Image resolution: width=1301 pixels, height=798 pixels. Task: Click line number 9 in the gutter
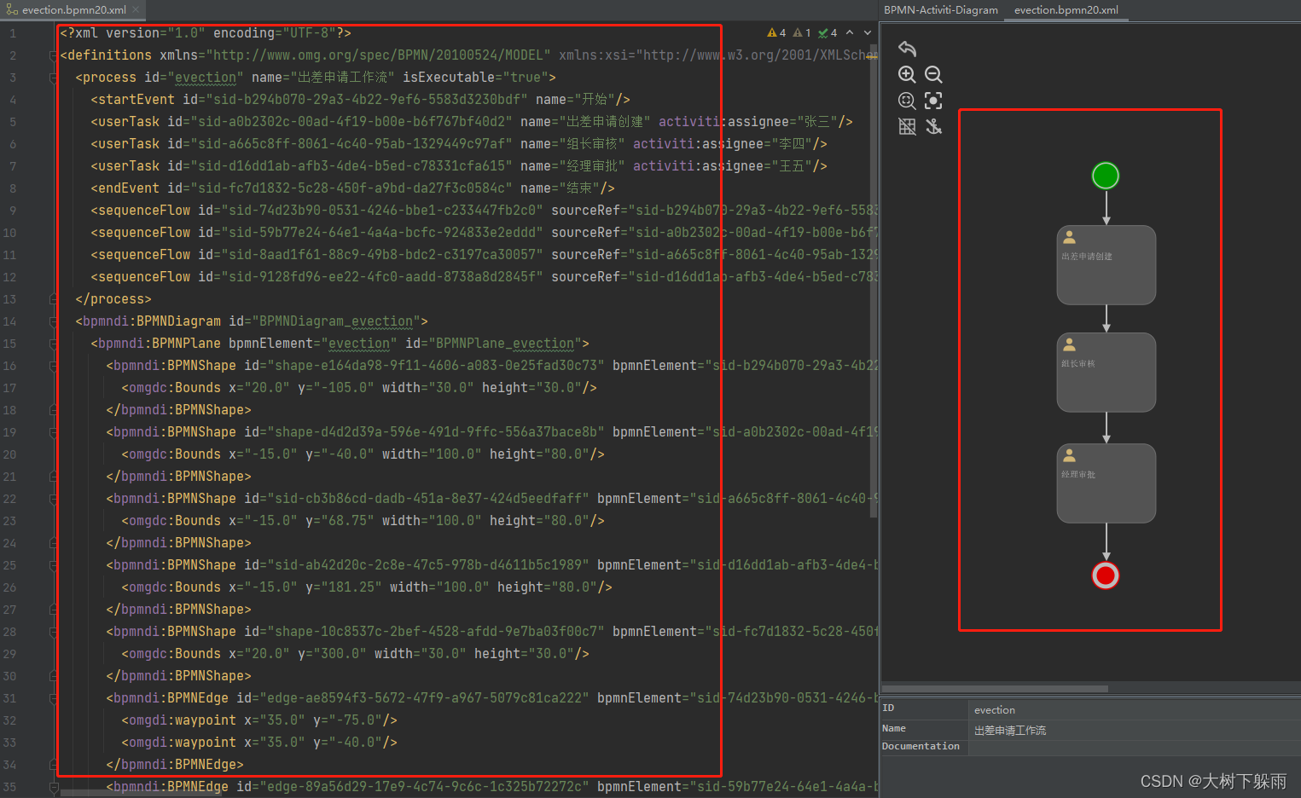(x=13, y=211)
